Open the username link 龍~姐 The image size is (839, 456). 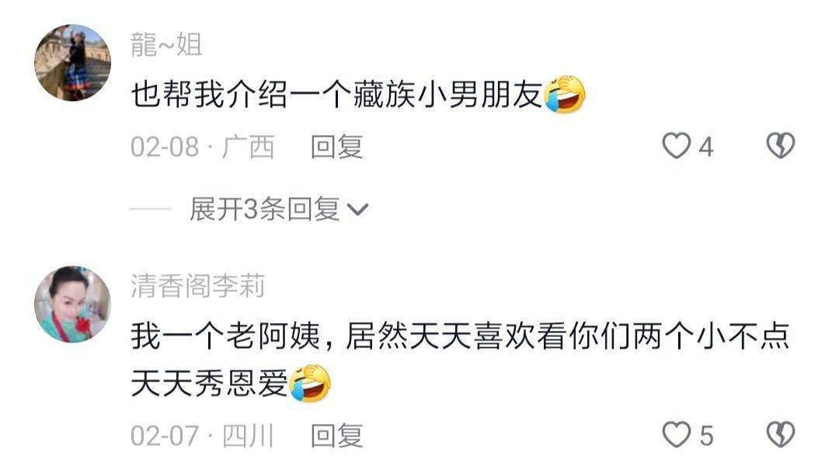click(x=166, y=44)
